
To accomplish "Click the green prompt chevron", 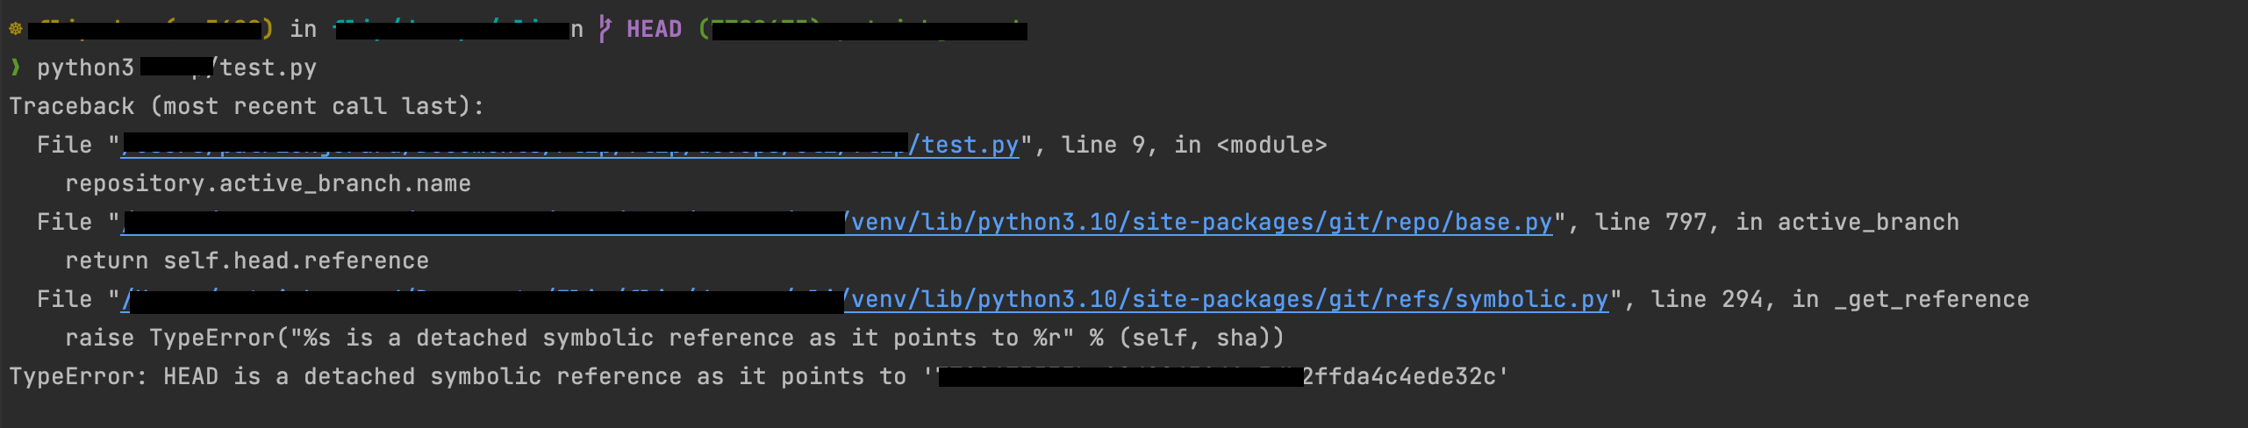I will click(15, 67).
